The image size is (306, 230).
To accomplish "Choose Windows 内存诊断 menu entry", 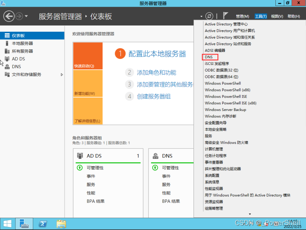I will [220, 116].
